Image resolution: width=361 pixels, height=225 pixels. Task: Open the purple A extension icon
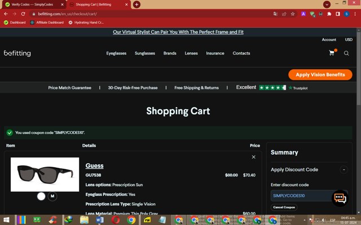pyautogui.click(x=303, y=14)
